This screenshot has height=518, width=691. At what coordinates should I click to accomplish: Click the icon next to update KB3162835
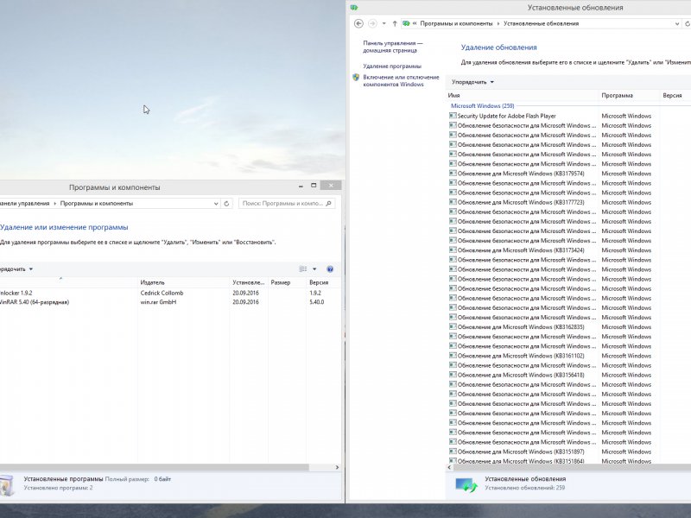(453, 327)
